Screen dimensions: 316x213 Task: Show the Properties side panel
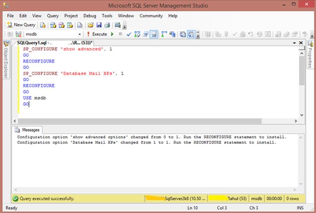point(310,54)
